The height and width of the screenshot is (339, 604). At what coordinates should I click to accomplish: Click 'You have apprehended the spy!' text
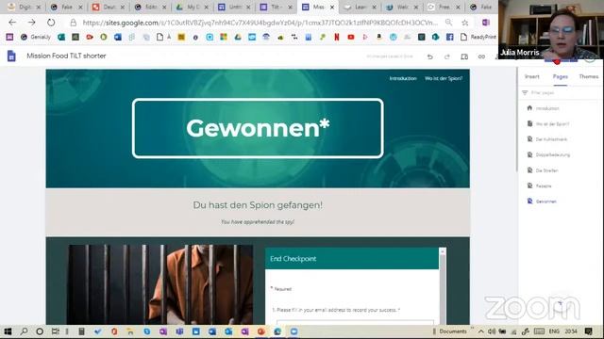(x=258, y=222)
